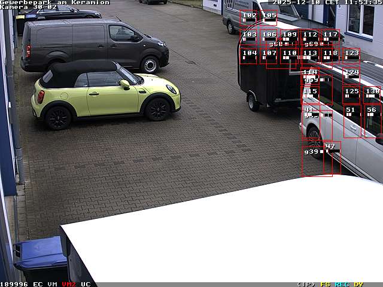This screenshot has width=383, height=287.
Task: Select detection zone box labeled 47
Action: pyautogui.click(x=332, y=158)
